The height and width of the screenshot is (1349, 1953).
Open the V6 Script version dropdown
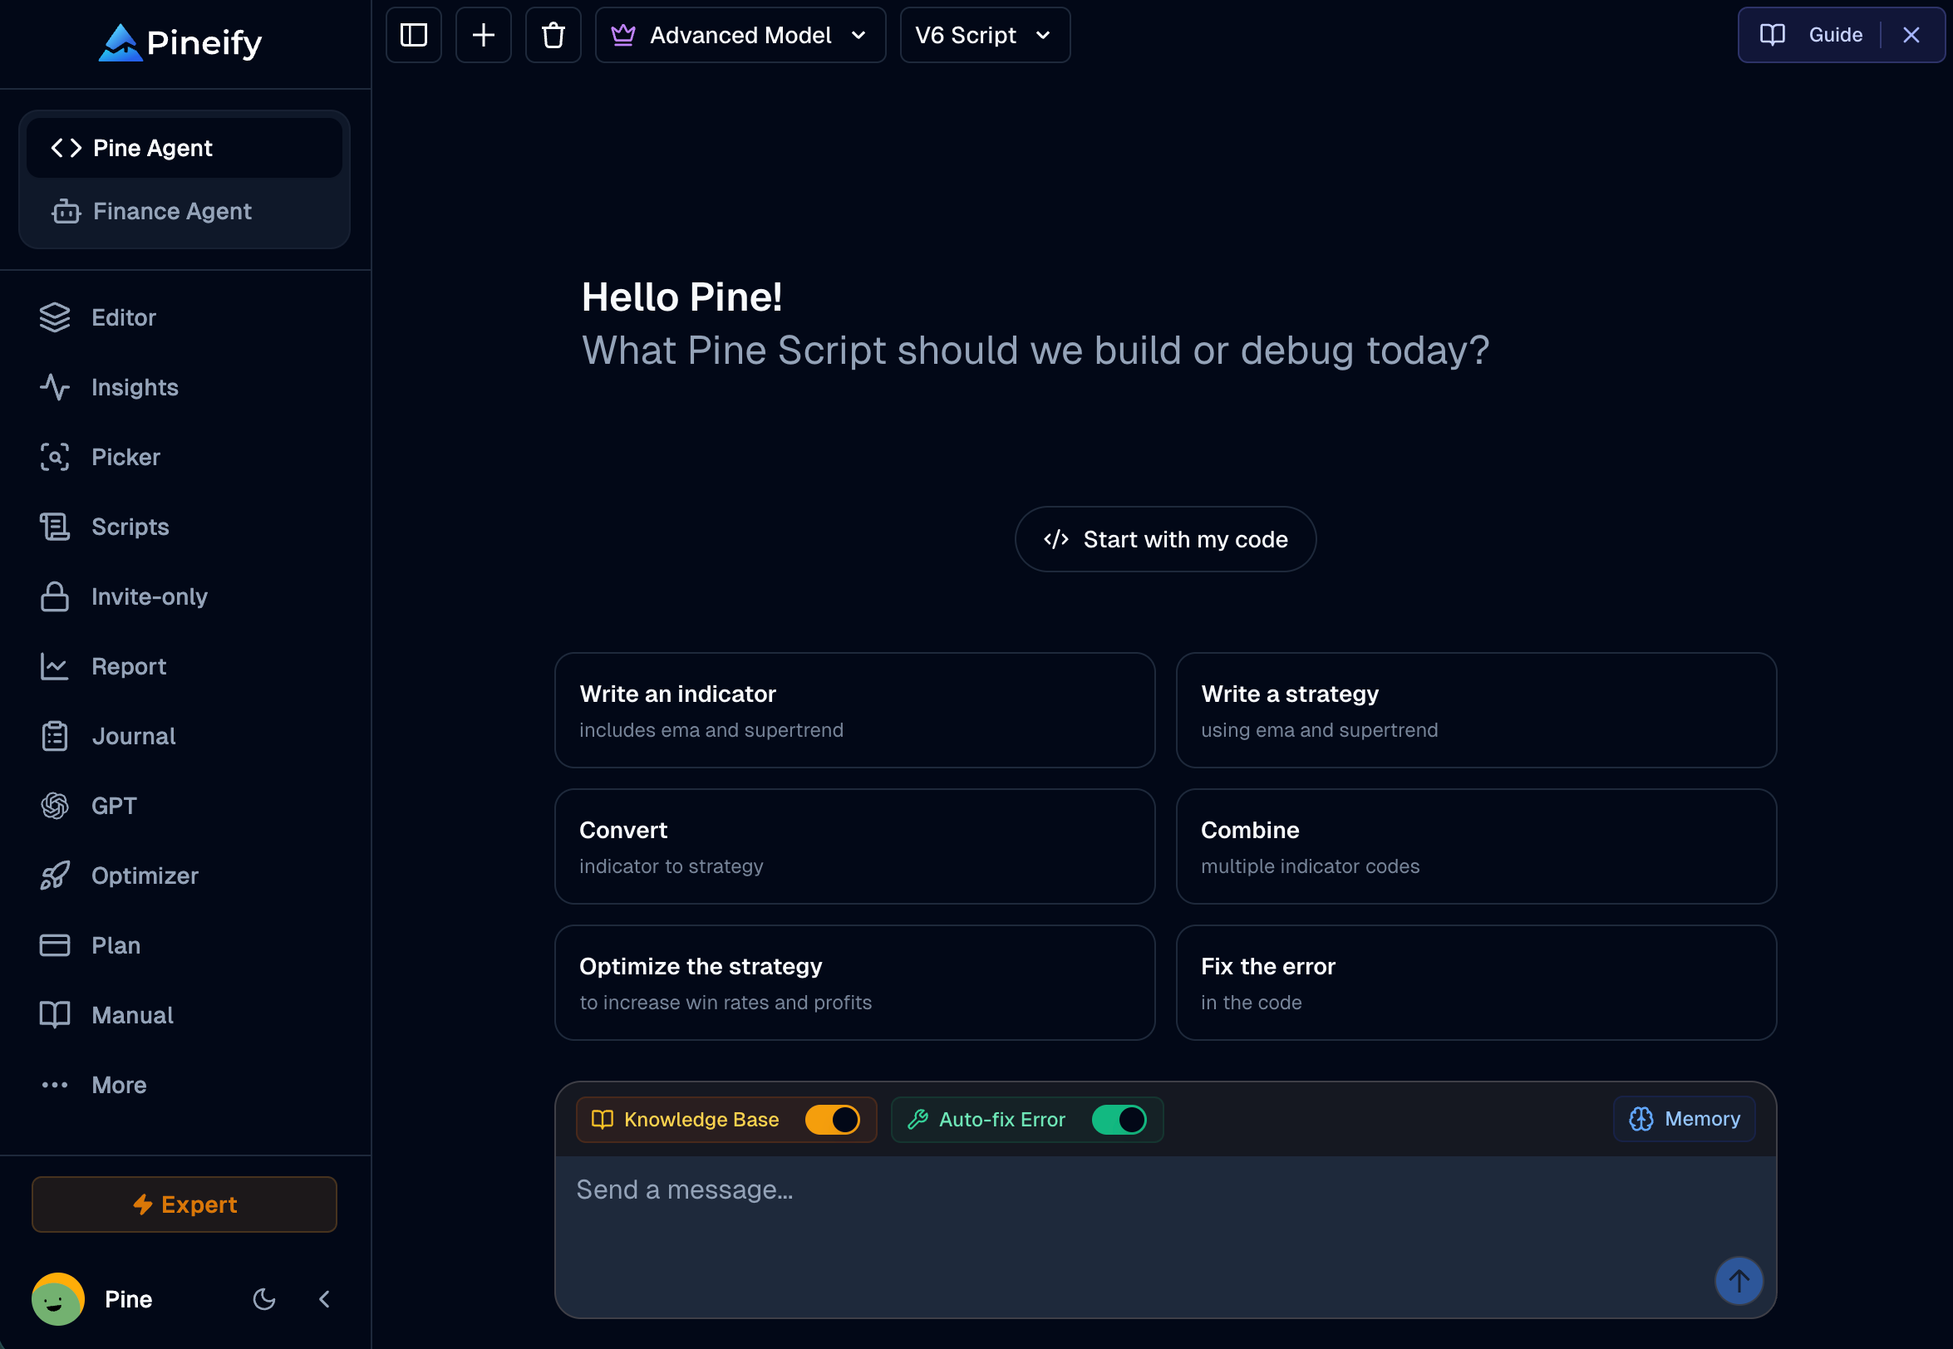[984, 36]
